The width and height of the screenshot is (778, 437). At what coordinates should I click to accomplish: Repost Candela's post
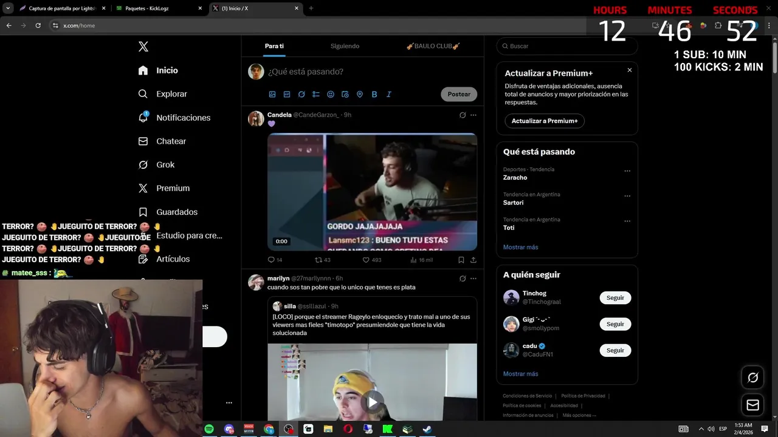(323, 260)
